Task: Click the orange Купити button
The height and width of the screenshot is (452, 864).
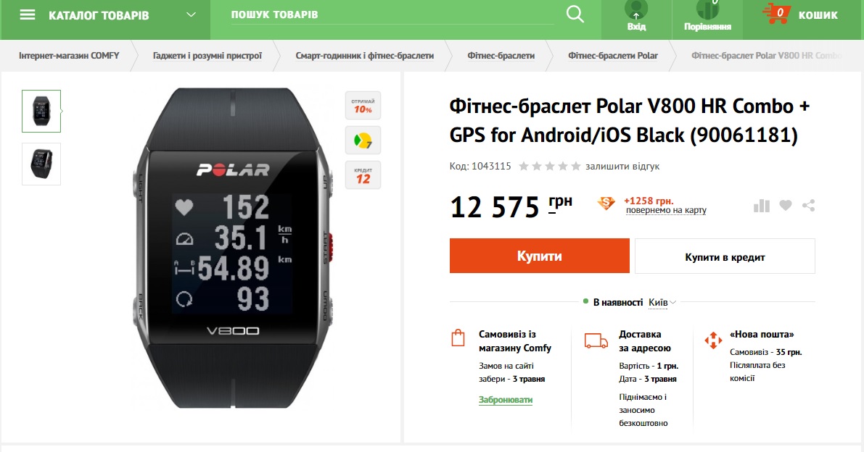Action: click(x=540, y=256)
